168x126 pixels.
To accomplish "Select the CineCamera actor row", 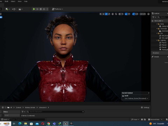I will [x=164, y=31].
